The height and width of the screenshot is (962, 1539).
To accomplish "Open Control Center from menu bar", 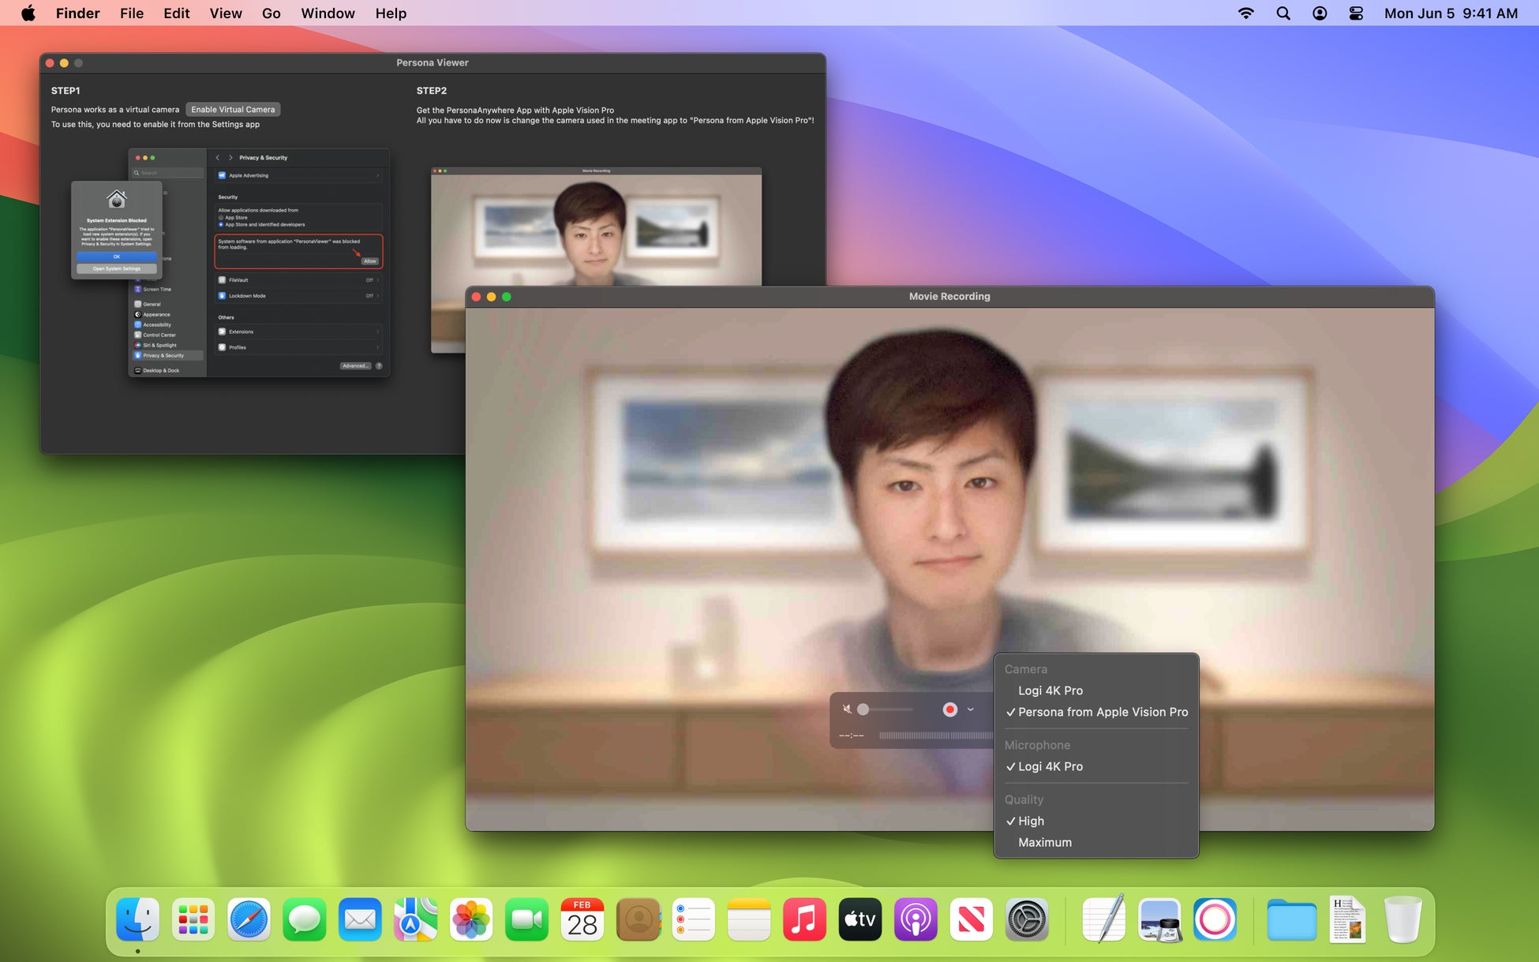I will click(1356, 13).
